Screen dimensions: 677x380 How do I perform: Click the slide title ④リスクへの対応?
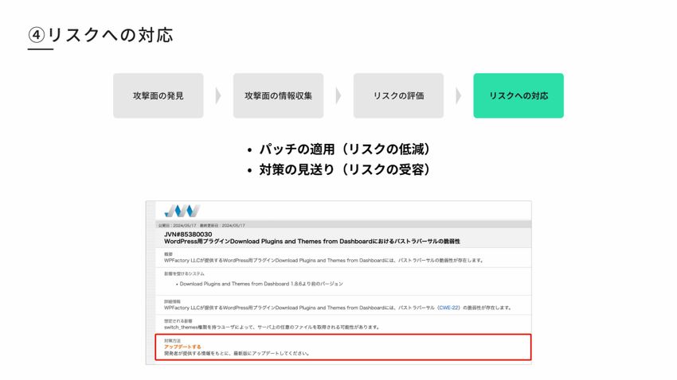100,35
